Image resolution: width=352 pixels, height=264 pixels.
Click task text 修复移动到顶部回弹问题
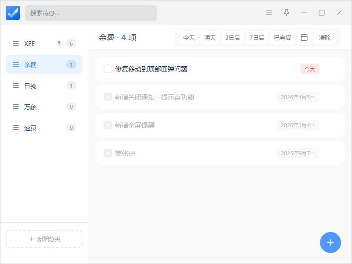pyautogui.click(x=151, y=69)
